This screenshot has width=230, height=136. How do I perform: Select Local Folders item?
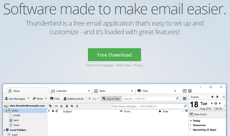[18, 130]
